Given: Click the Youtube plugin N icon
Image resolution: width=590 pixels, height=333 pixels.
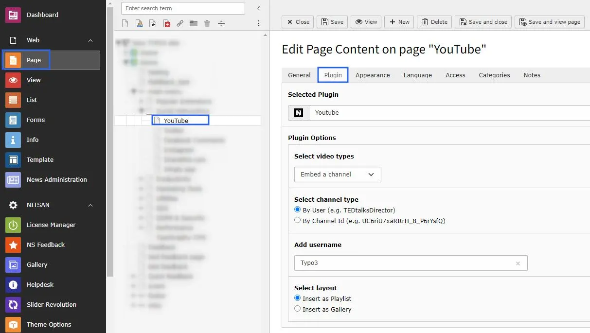Looking at the screenshot, I should tap(299, 113).
